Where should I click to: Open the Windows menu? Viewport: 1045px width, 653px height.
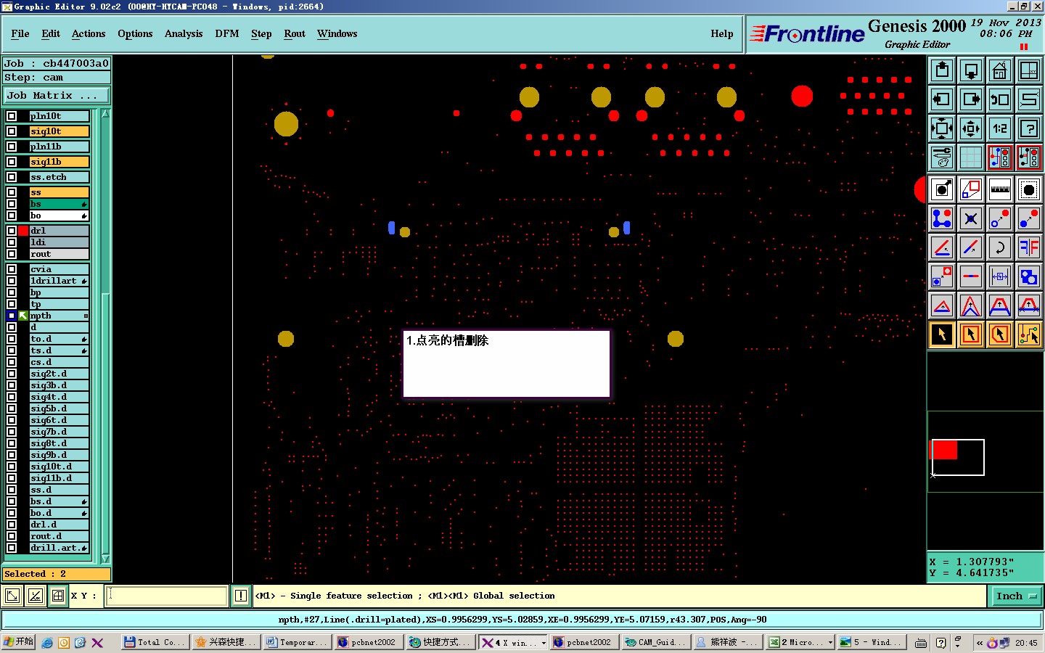(x=337, y=34)
